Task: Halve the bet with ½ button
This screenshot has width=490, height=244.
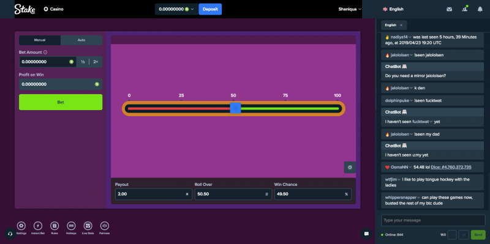Action: [83, 62]
